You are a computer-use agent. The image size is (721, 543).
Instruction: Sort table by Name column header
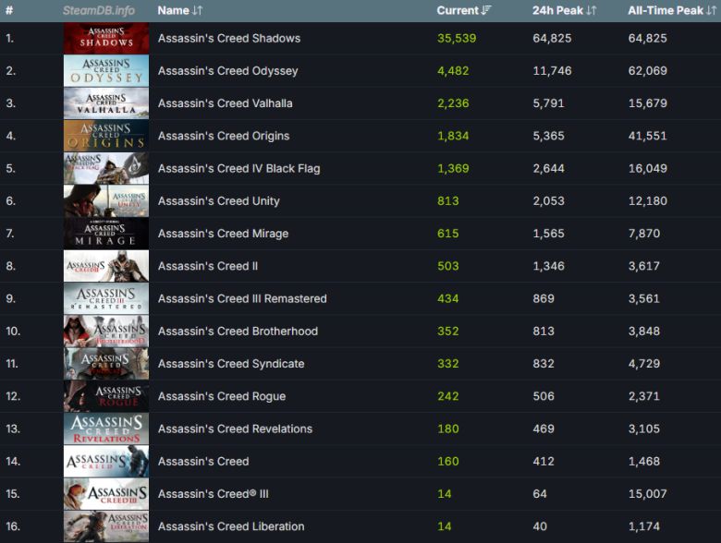179,10
